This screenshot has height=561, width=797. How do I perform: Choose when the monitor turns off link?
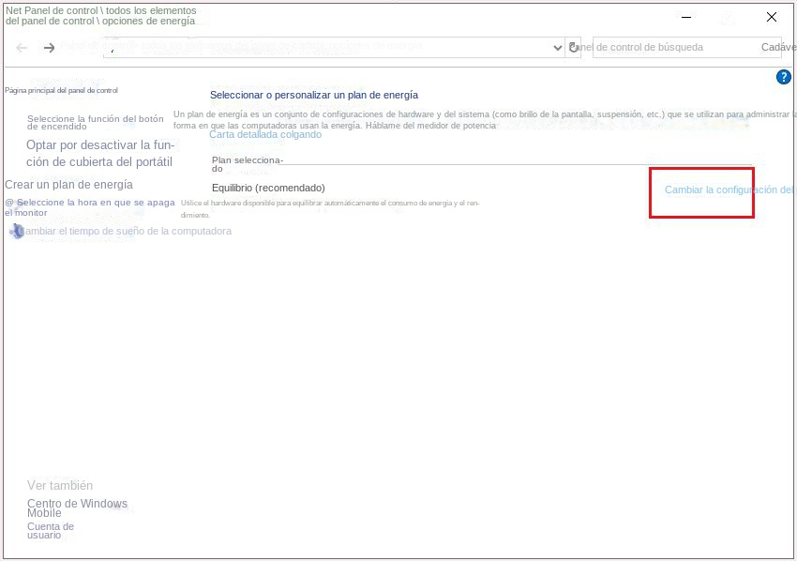pos(90,207)
